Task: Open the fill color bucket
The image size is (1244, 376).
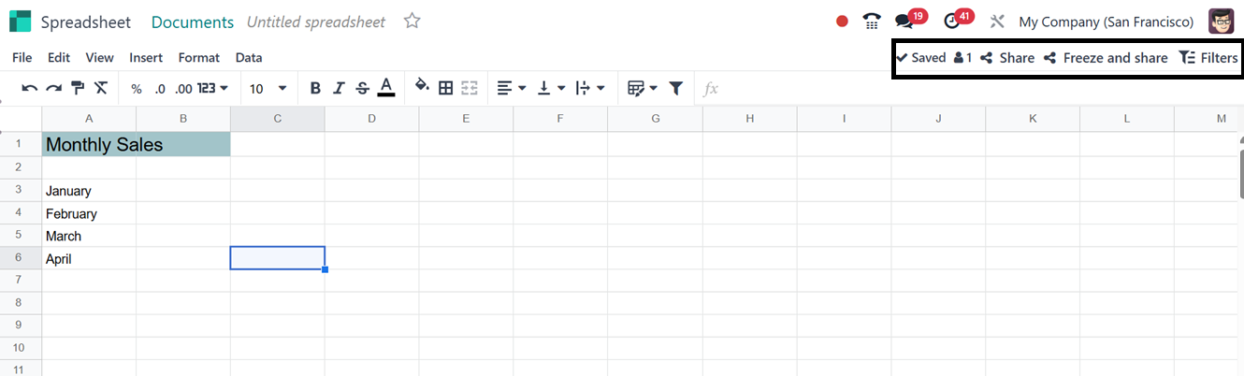Action: [x=422, y=87]
